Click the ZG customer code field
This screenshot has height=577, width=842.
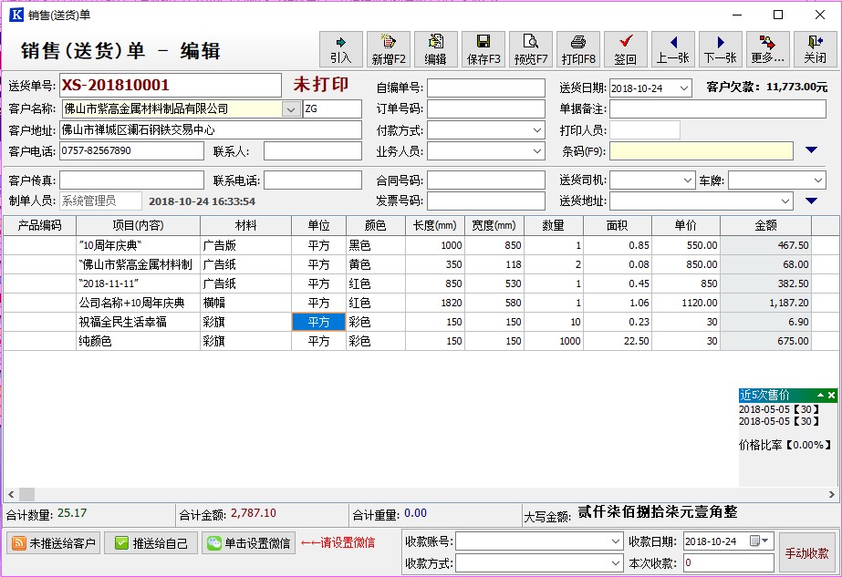click(332, 109)
